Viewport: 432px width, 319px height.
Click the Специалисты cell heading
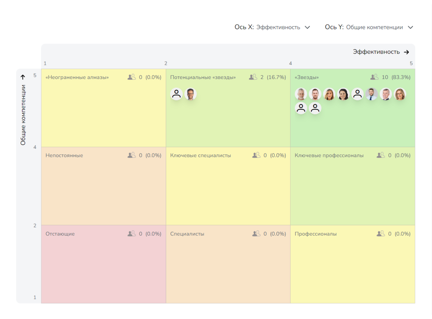coord(187,234)
